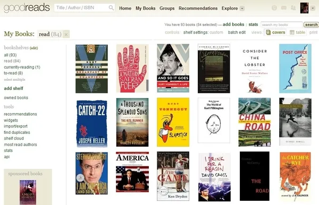
Task: Open the recommendations tool in the sidebar
Action: (x=20, y=114)
